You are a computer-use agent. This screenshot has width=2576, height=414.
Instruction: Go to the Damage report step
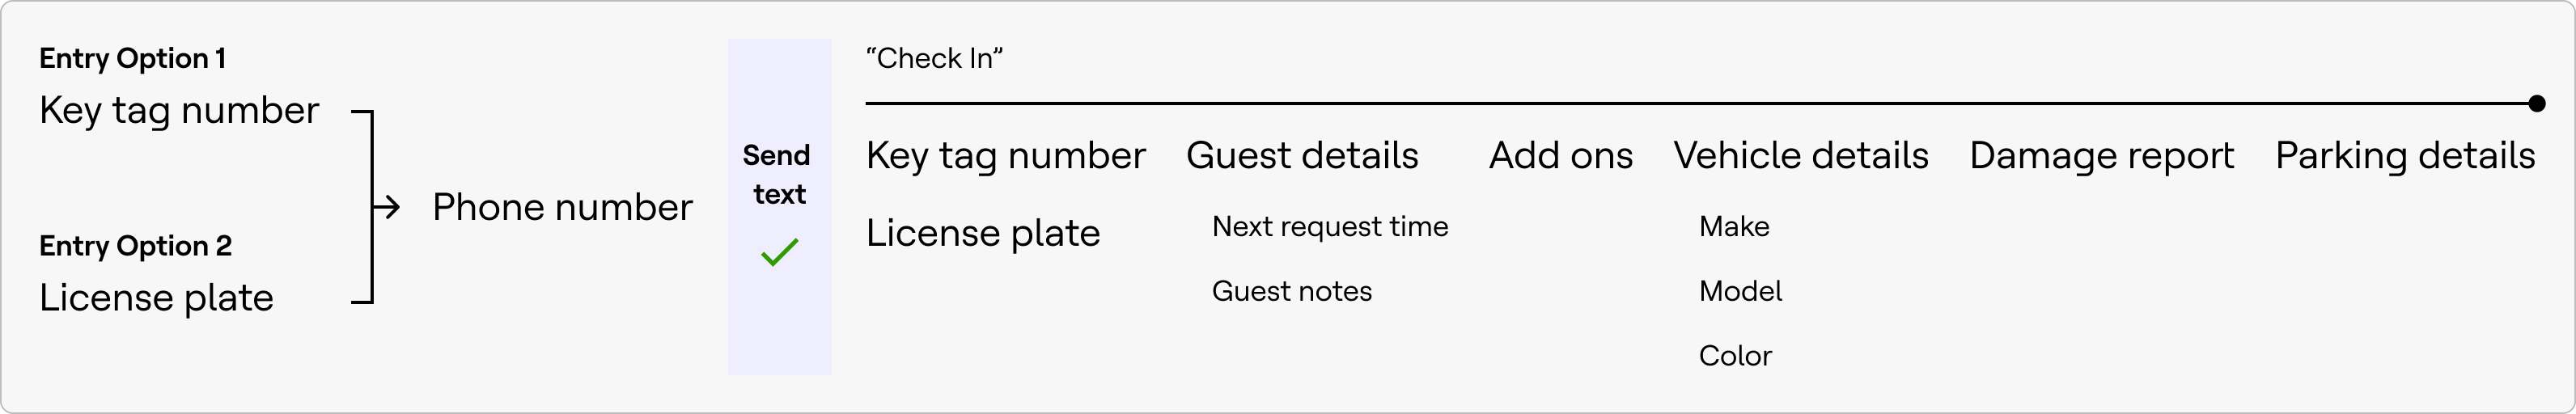(2101, 156)
